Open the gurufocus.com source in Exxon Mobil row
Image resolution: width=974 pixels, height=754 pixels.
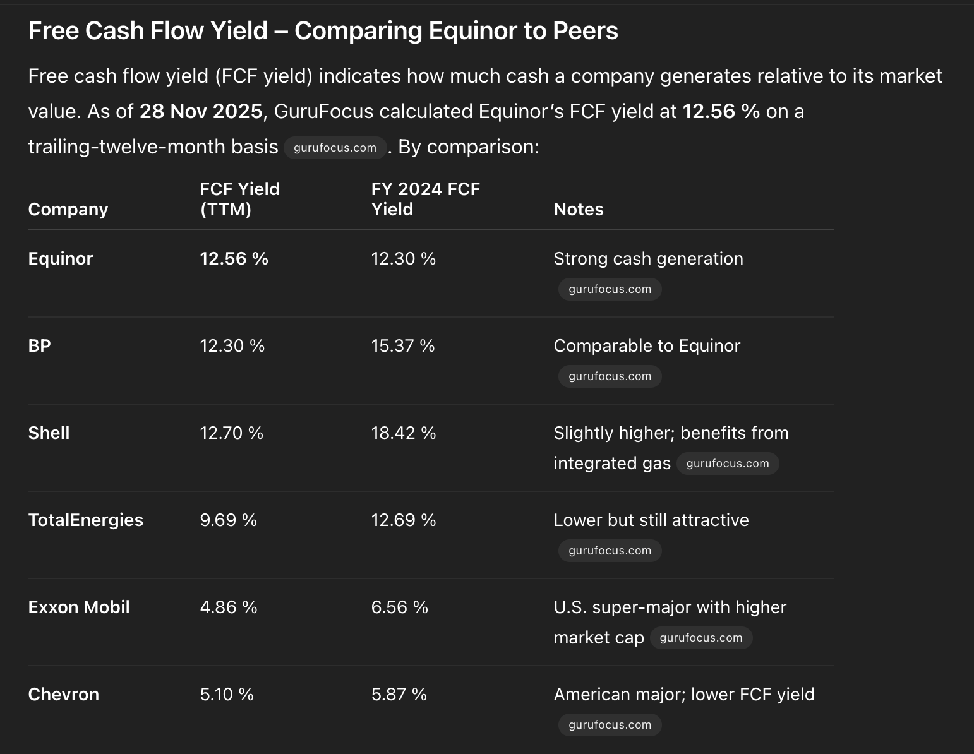701,638
